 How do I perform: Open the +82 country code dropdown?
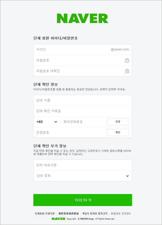point(47,122)
